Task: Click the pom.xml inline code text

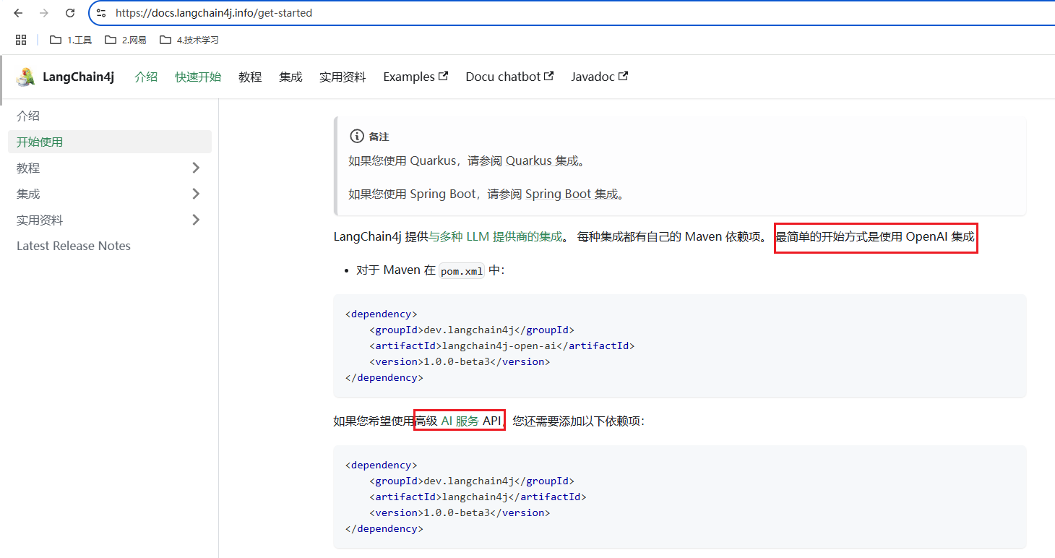Action: pyautogui.click(x=462, y=270)
